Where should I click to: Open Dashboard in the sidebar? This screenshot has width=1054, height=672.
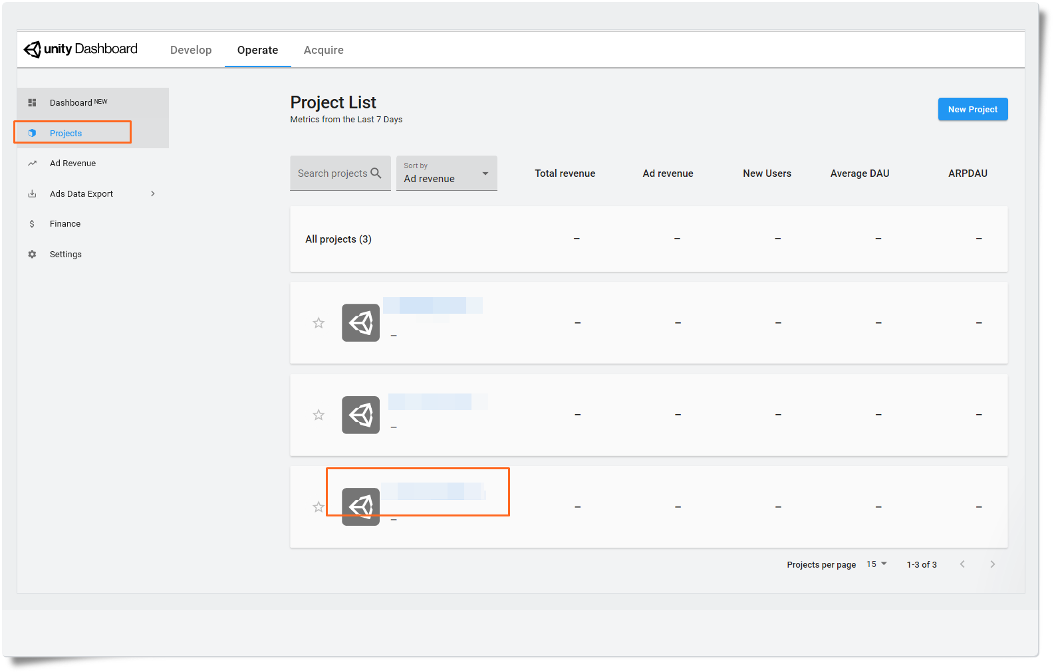point(93,102)
